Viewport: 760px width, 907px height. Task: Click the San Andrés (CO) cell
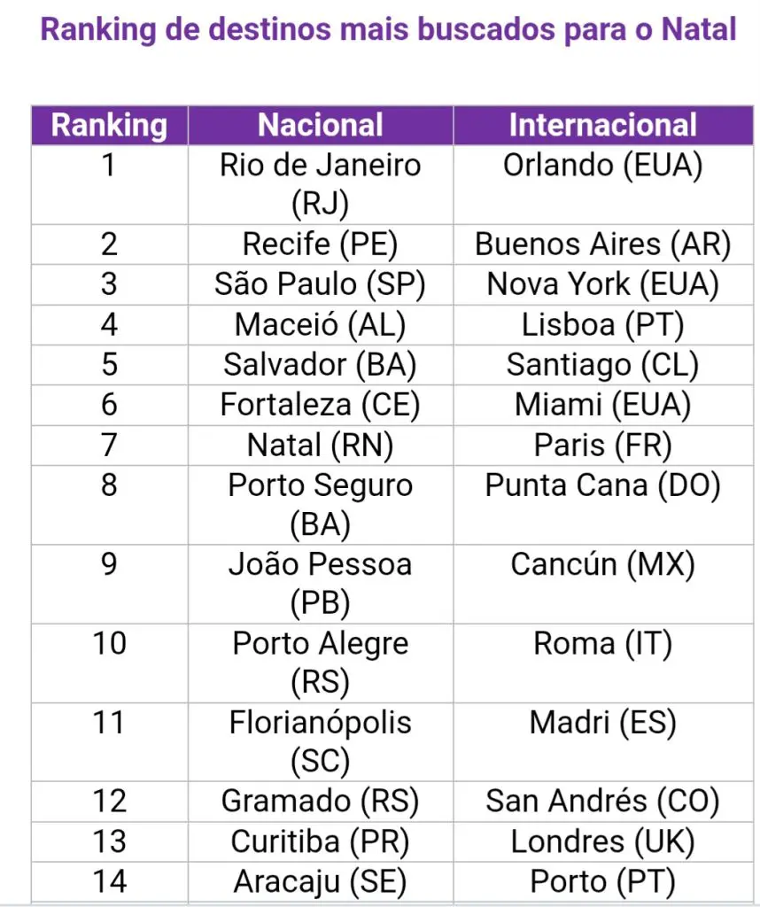coord(603,802)
